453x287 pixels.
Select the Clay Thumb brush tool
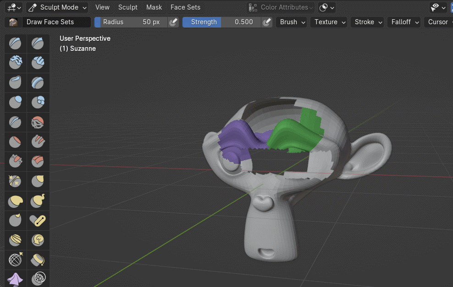coord(15,82)
